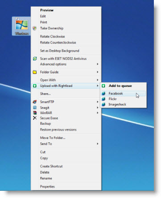Toggle the checkbox on the Windows file icon

[17, 19]
